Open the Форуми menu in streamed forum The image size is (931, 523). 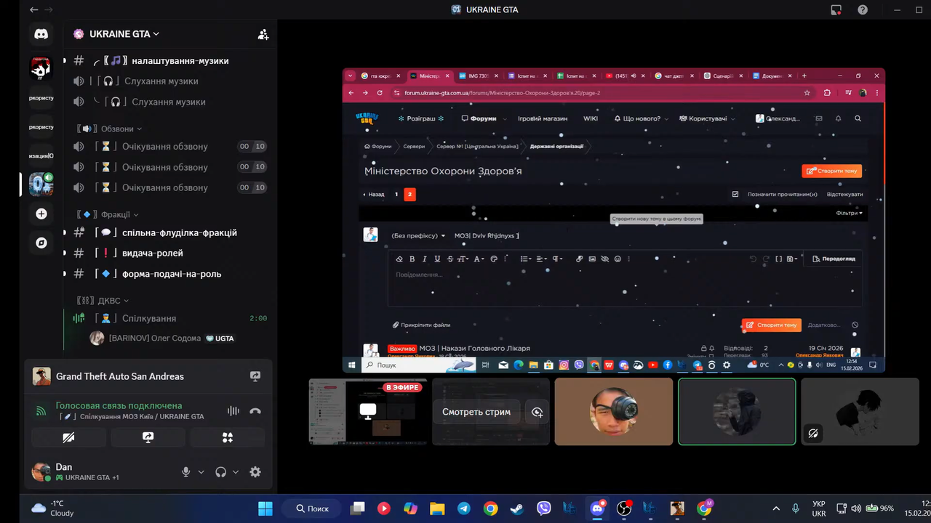[484, 118]
